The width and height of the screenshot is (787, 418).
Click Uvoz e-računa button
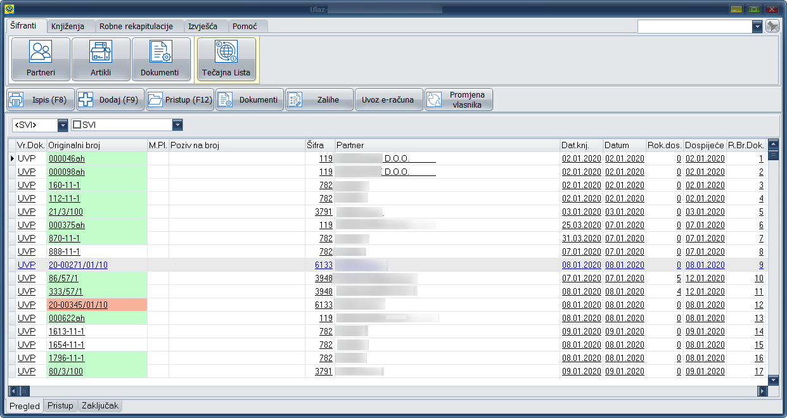tap(389, 99)
